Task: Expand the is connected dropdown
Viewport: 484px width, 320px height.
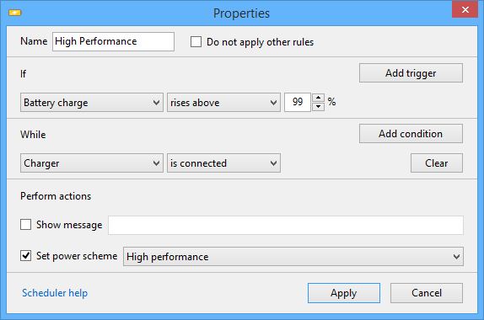Action: pos(223,163)
